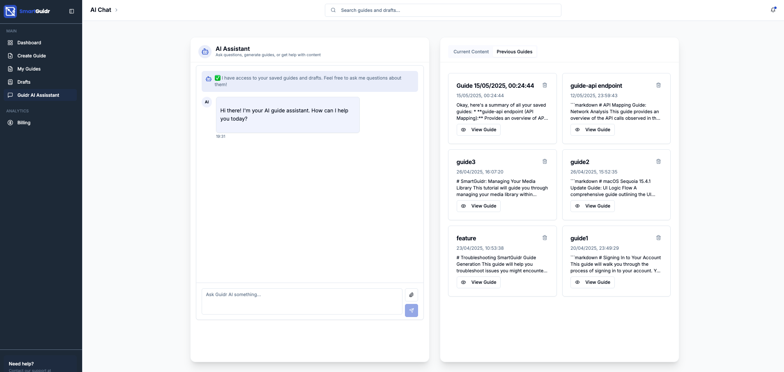Delete Guide 15/05/2025, 00:24:44 with trash icon
The height and width of the screenshot is (372, 784).
545,85
